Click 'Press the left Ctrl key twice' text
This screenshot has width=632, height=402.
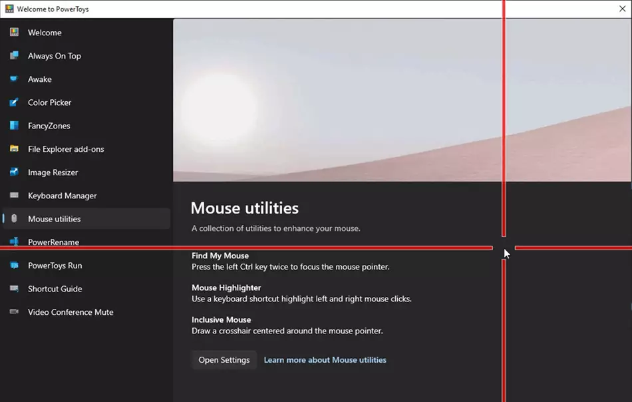pyautogui.click(x=291, y=267)
